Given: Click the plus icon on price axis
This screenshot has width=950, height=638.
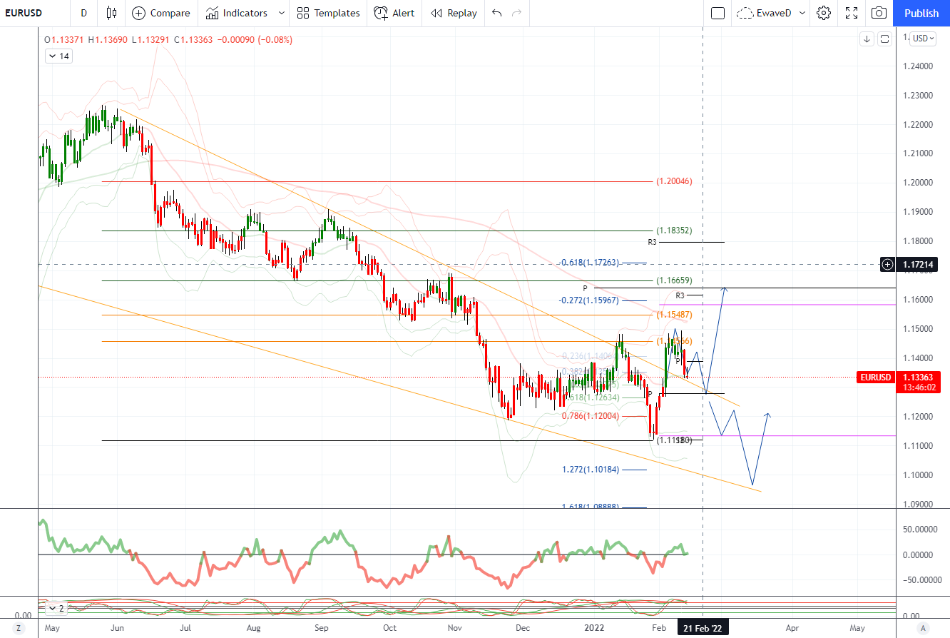Looking at the screenshot, I should click(x=887, y=265).
